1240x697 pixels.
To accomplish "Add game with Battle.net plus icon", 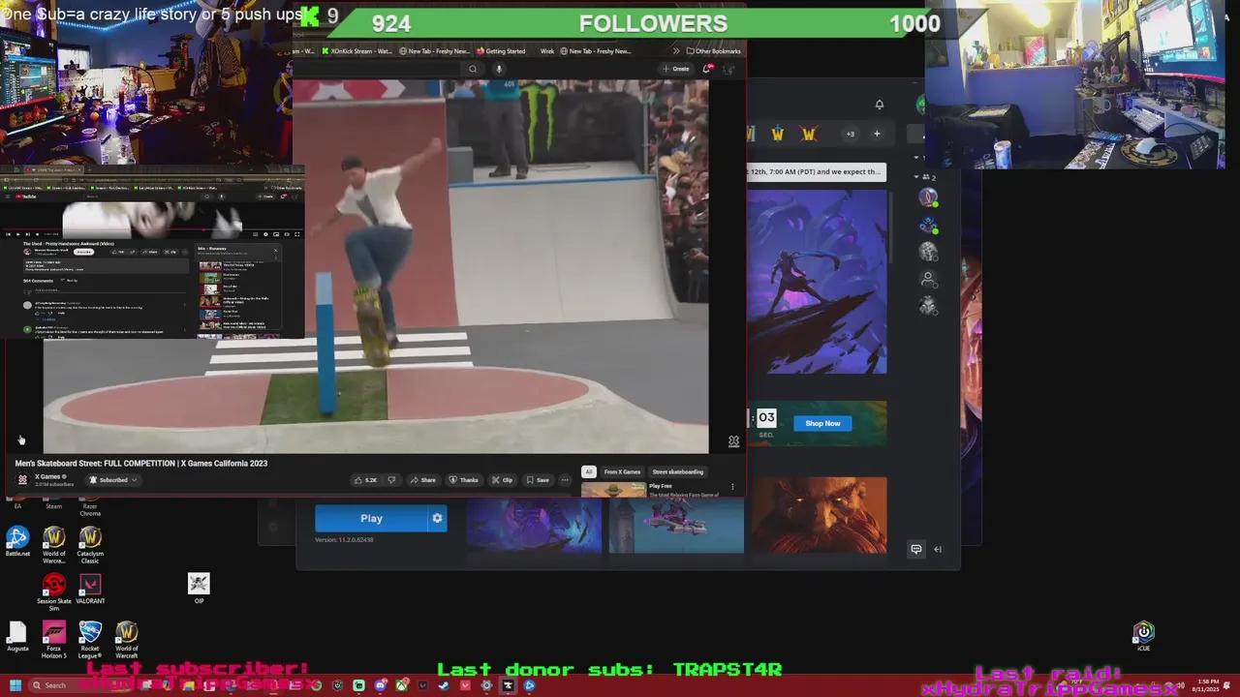I will coord(877,134).
